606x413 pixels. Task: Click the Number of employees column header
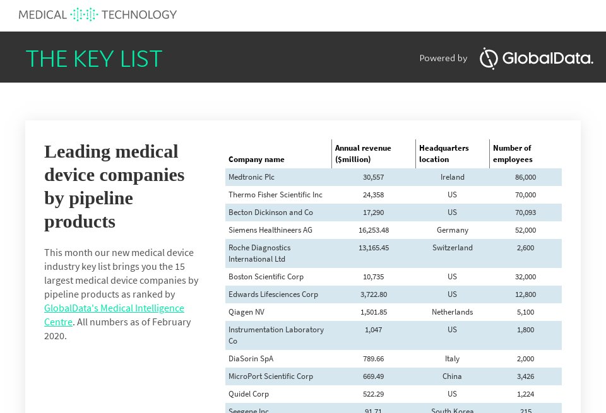click(513, 154)
